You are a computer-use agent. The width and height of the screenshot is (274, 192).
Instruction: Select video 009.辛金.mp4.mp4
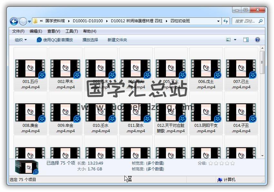65,113
